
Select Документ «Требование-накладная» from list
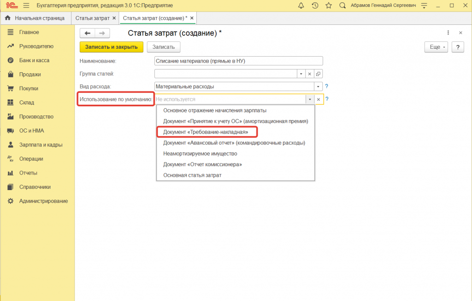coord(206,132)
